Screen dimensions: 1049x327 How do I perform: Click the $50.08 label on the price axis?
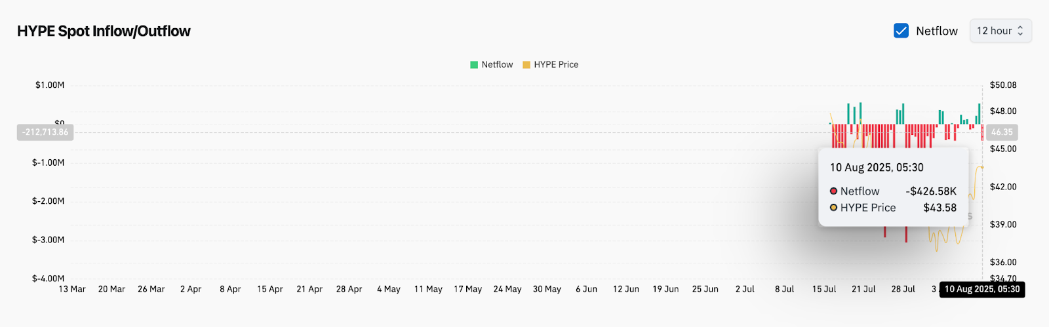point(1003,85)
